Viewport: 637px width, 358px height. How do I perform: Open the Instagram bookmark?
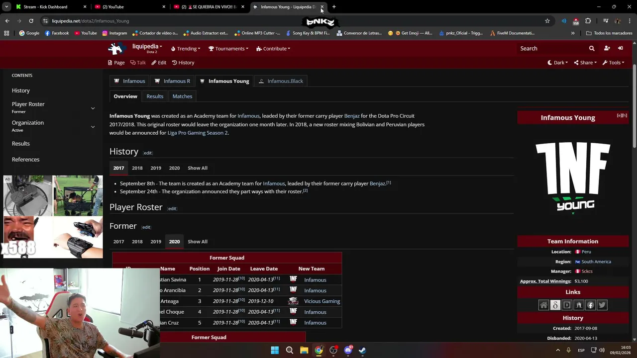114,33
